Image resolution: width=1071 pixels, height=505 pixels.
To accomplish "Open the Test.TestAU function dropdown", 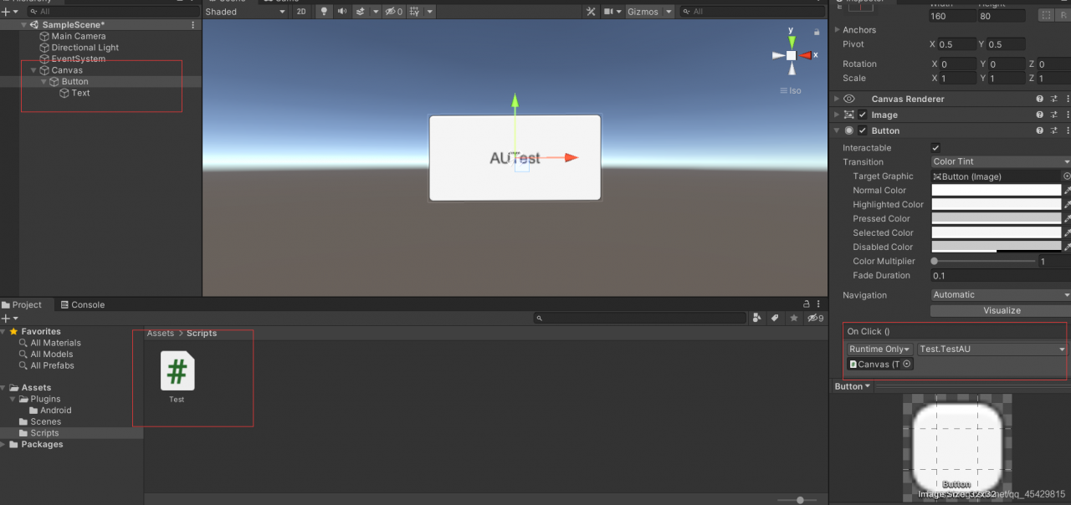I will pyautogui.click(x=992, y=349).
